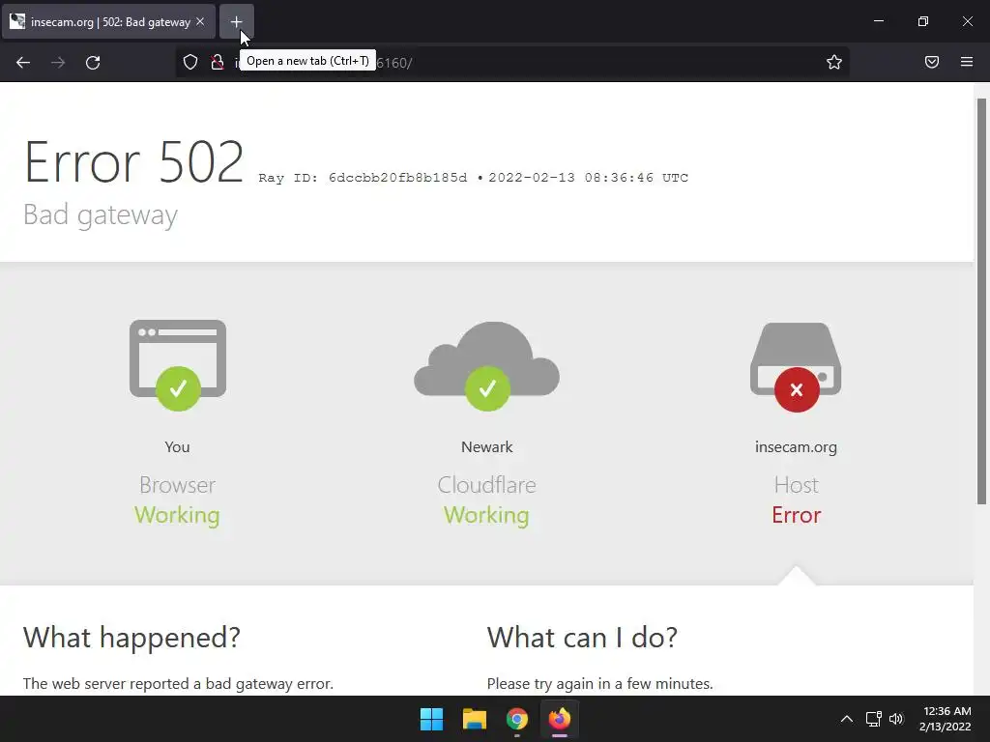Click the What can I do? heading
Screen dimensions: 990x742
coord(582,638)
